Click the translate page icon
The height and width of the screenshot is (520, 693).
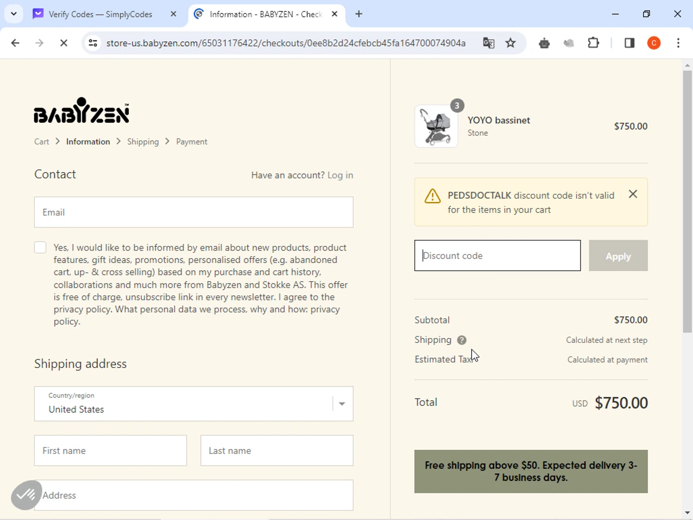coord(488,43)
